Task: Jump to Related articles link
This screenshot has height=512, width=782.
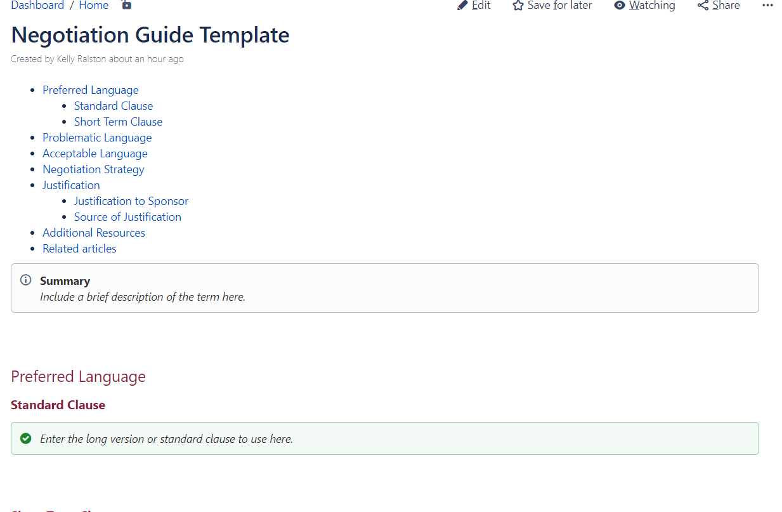Action: (x=79, y=249)
